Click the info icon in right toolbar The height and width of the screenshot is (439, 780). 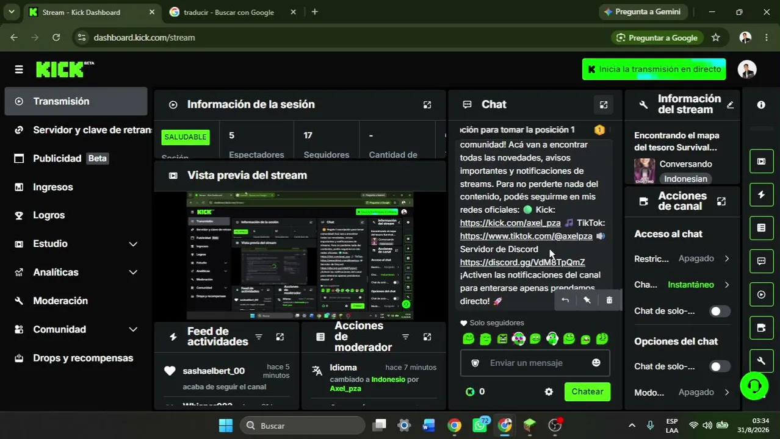761,105
